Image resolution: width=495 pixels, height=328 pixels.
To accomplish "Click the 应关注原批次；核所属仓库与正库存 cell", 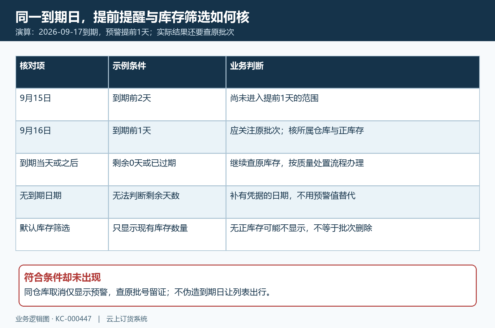I will point(353,137).
